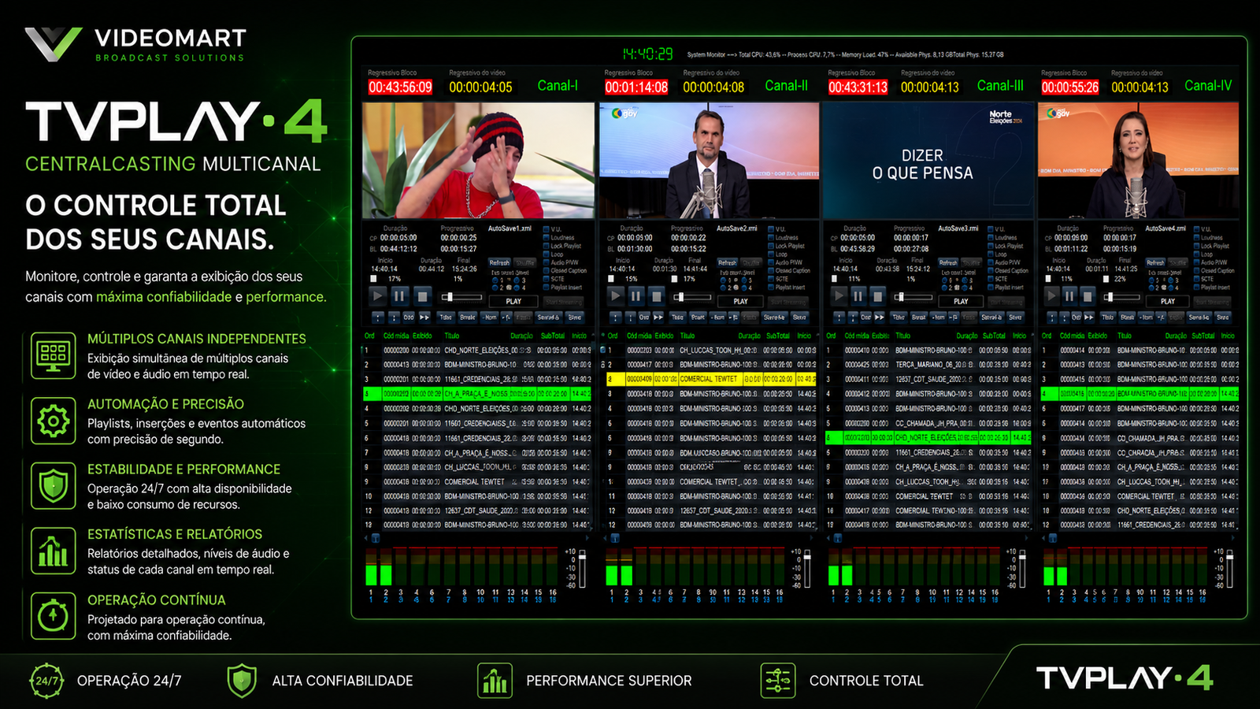Click the green system clock 14:40:29
The width and height of the screenshot is (1260, 709).
coord(647,54)
